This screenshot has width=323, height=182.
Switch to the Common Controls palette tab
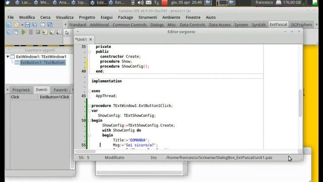point(129,25)
